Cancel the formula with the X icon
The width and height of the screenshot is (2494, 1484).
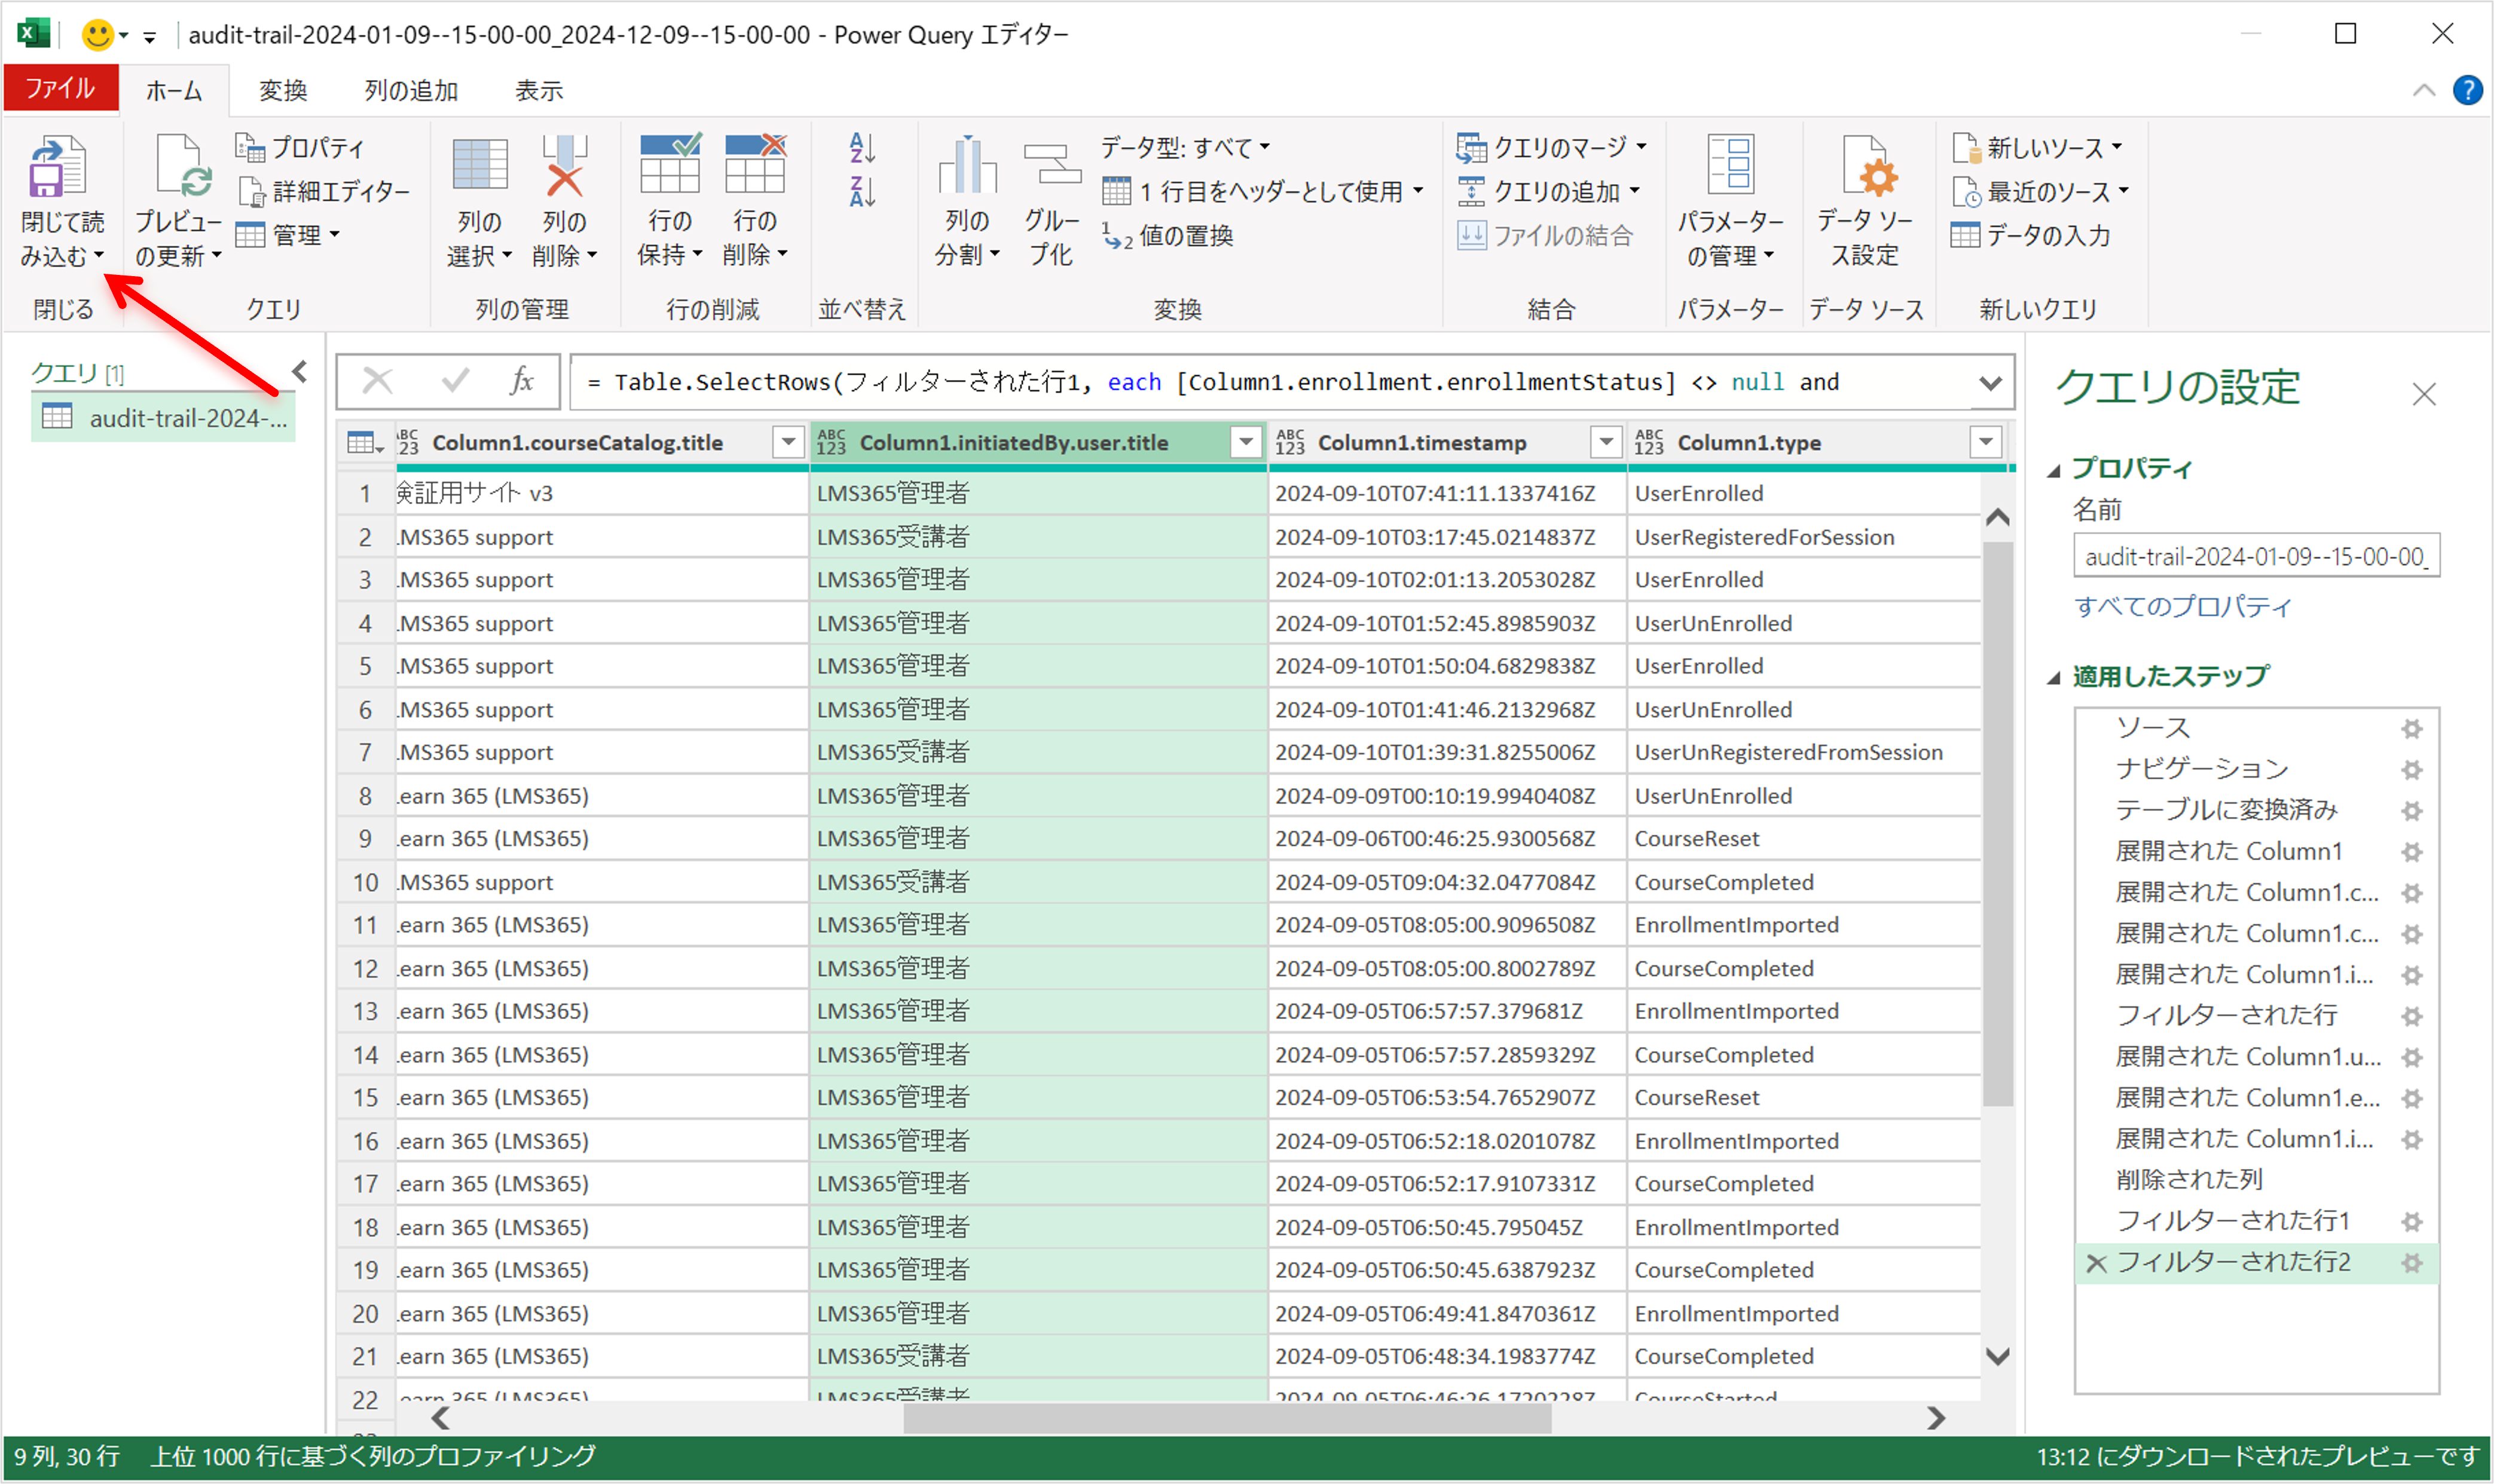377,381
